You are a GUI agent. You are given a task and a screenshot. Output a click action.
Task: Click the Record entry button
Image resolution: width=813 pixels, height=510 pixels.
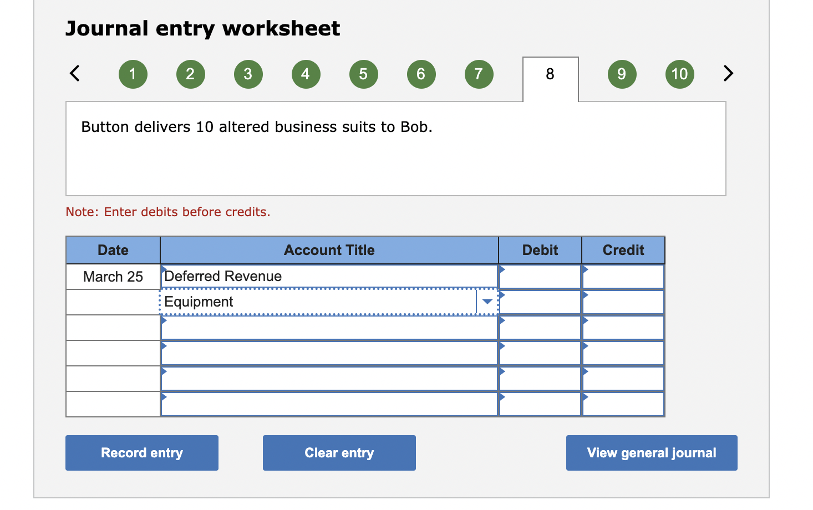[x=141, y=453]
